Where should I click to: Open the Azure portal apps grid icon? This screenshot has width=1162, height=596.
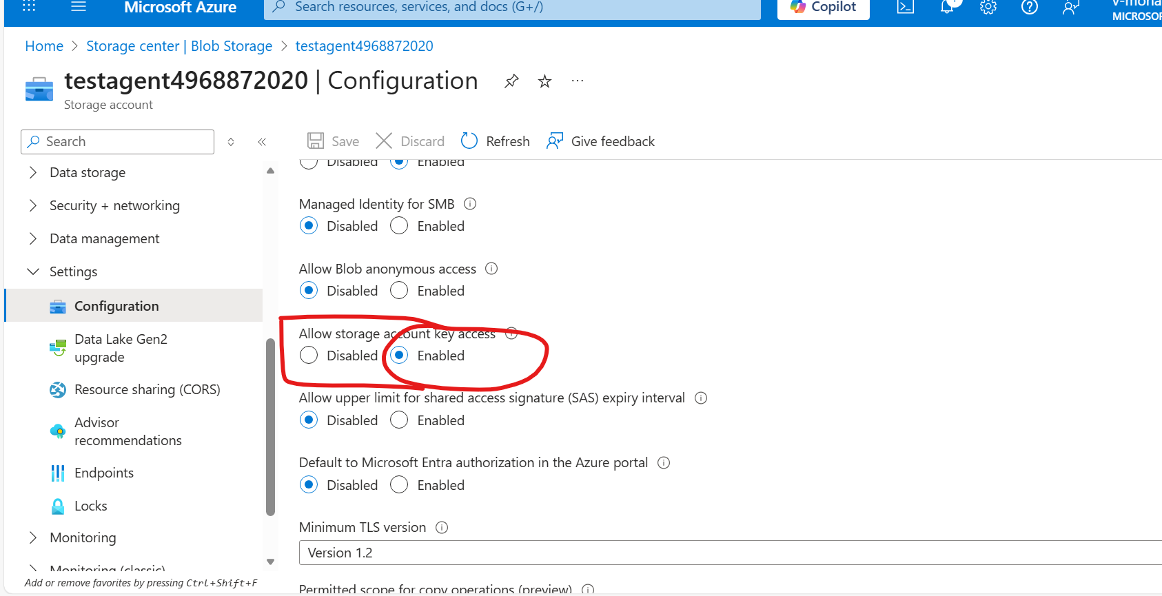(29, 7)
